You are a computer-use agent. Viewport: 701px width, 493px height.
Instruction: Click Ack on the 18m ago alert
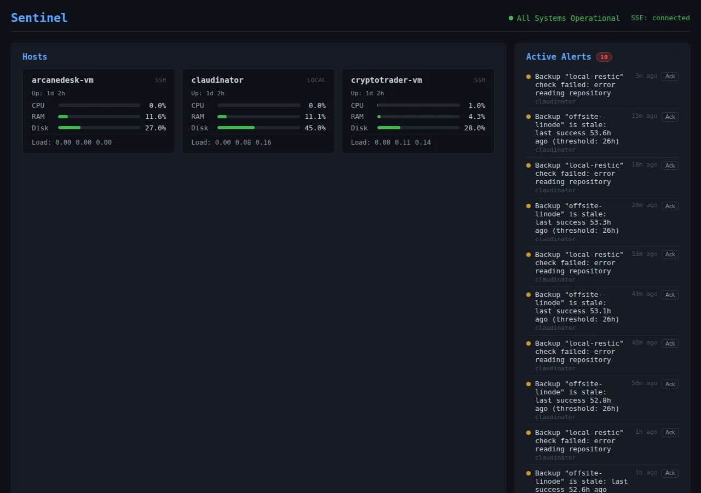[x=670, y=165]
